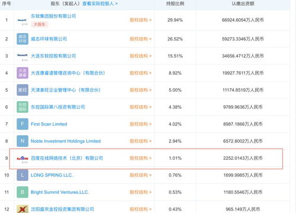
Task: Open 东控国际第八投资有限公司 company page
Action: 58,107
